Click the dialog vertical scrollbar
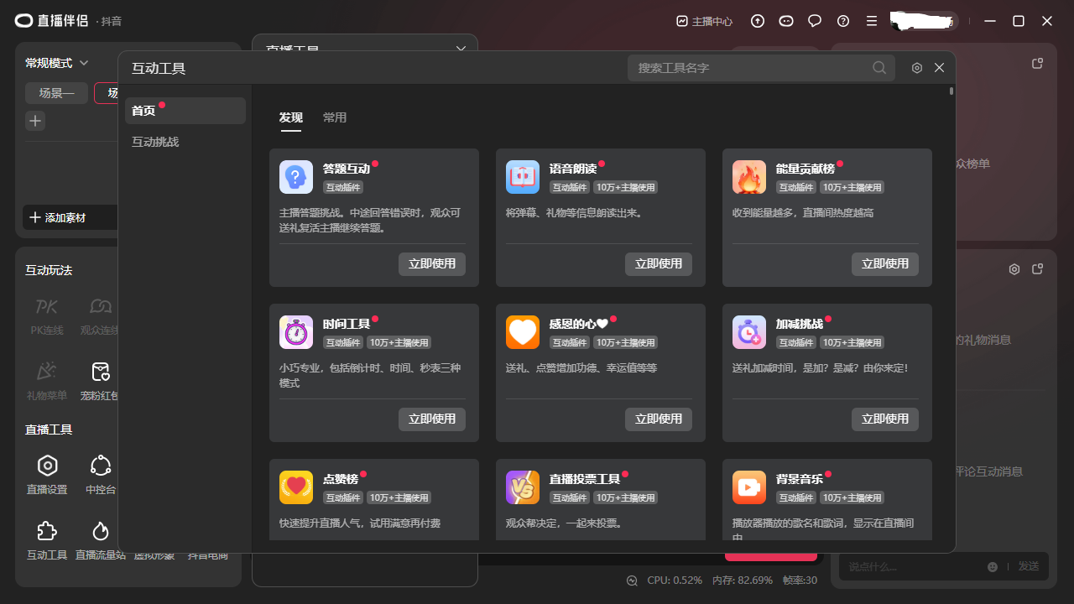Screen dimensions: 1074x604 click(x=951, y=91)
